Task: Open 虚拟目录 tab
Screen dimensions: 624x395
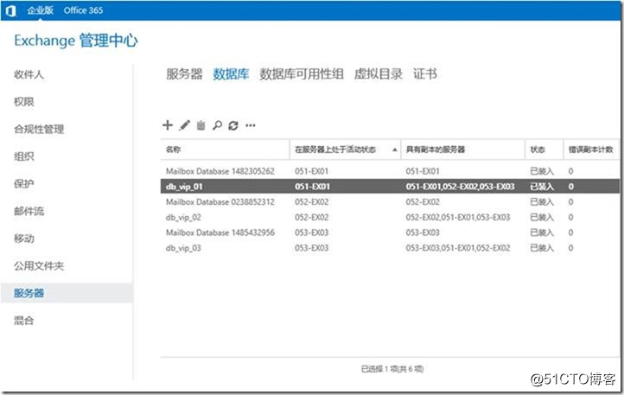Action: [x=378, y=74]
